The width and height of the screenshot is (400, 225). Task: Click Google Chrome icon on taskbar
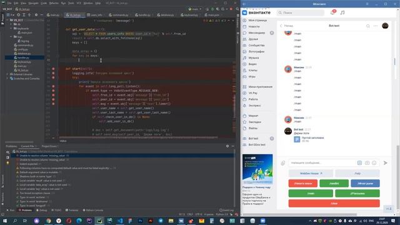(x=49, y=221)
